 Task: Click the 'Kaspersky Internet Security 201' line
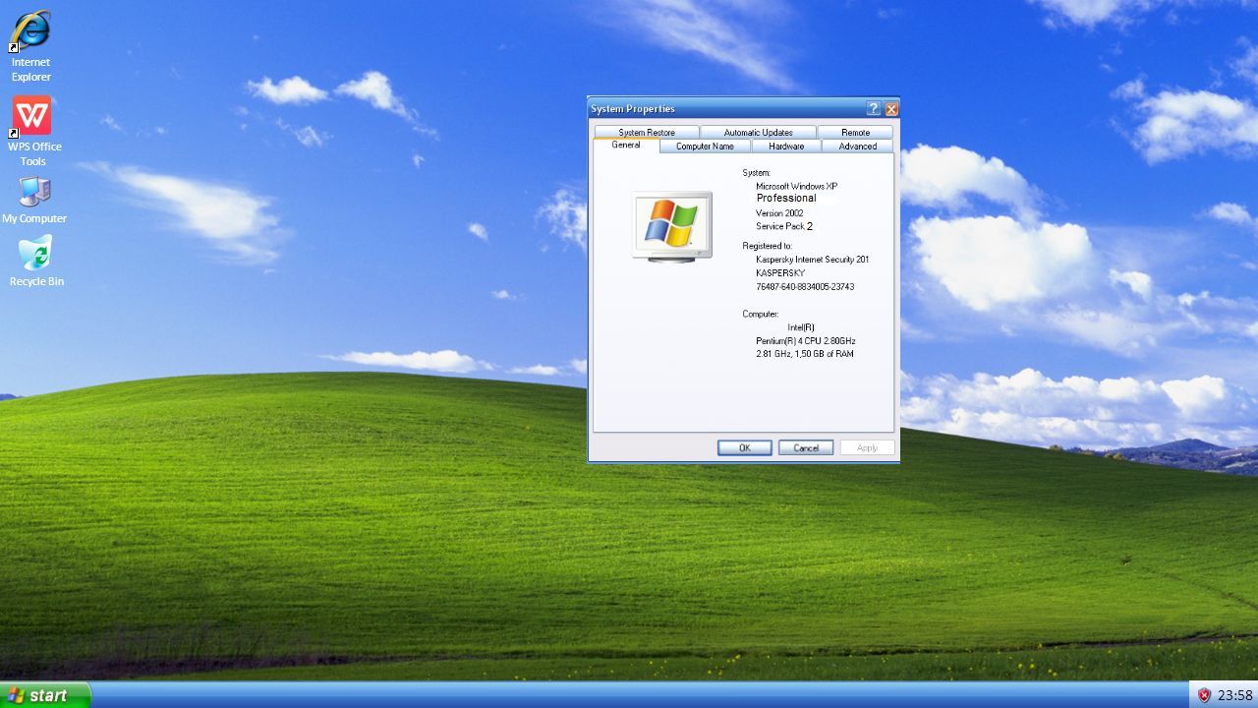(812, 260)
